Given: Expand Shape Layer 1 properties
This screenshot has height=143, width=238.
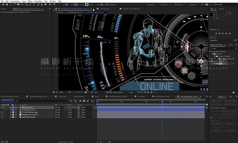Looking at the screenshot, I should (11, 110).
